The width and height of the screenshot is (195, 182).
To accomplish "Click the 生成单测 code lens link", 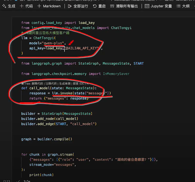I will (65, 83).
